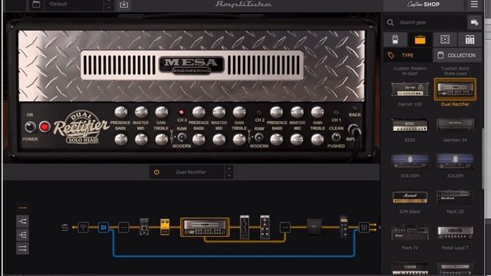
Task: Open the hamburger main menu
Action: [474, 5]
